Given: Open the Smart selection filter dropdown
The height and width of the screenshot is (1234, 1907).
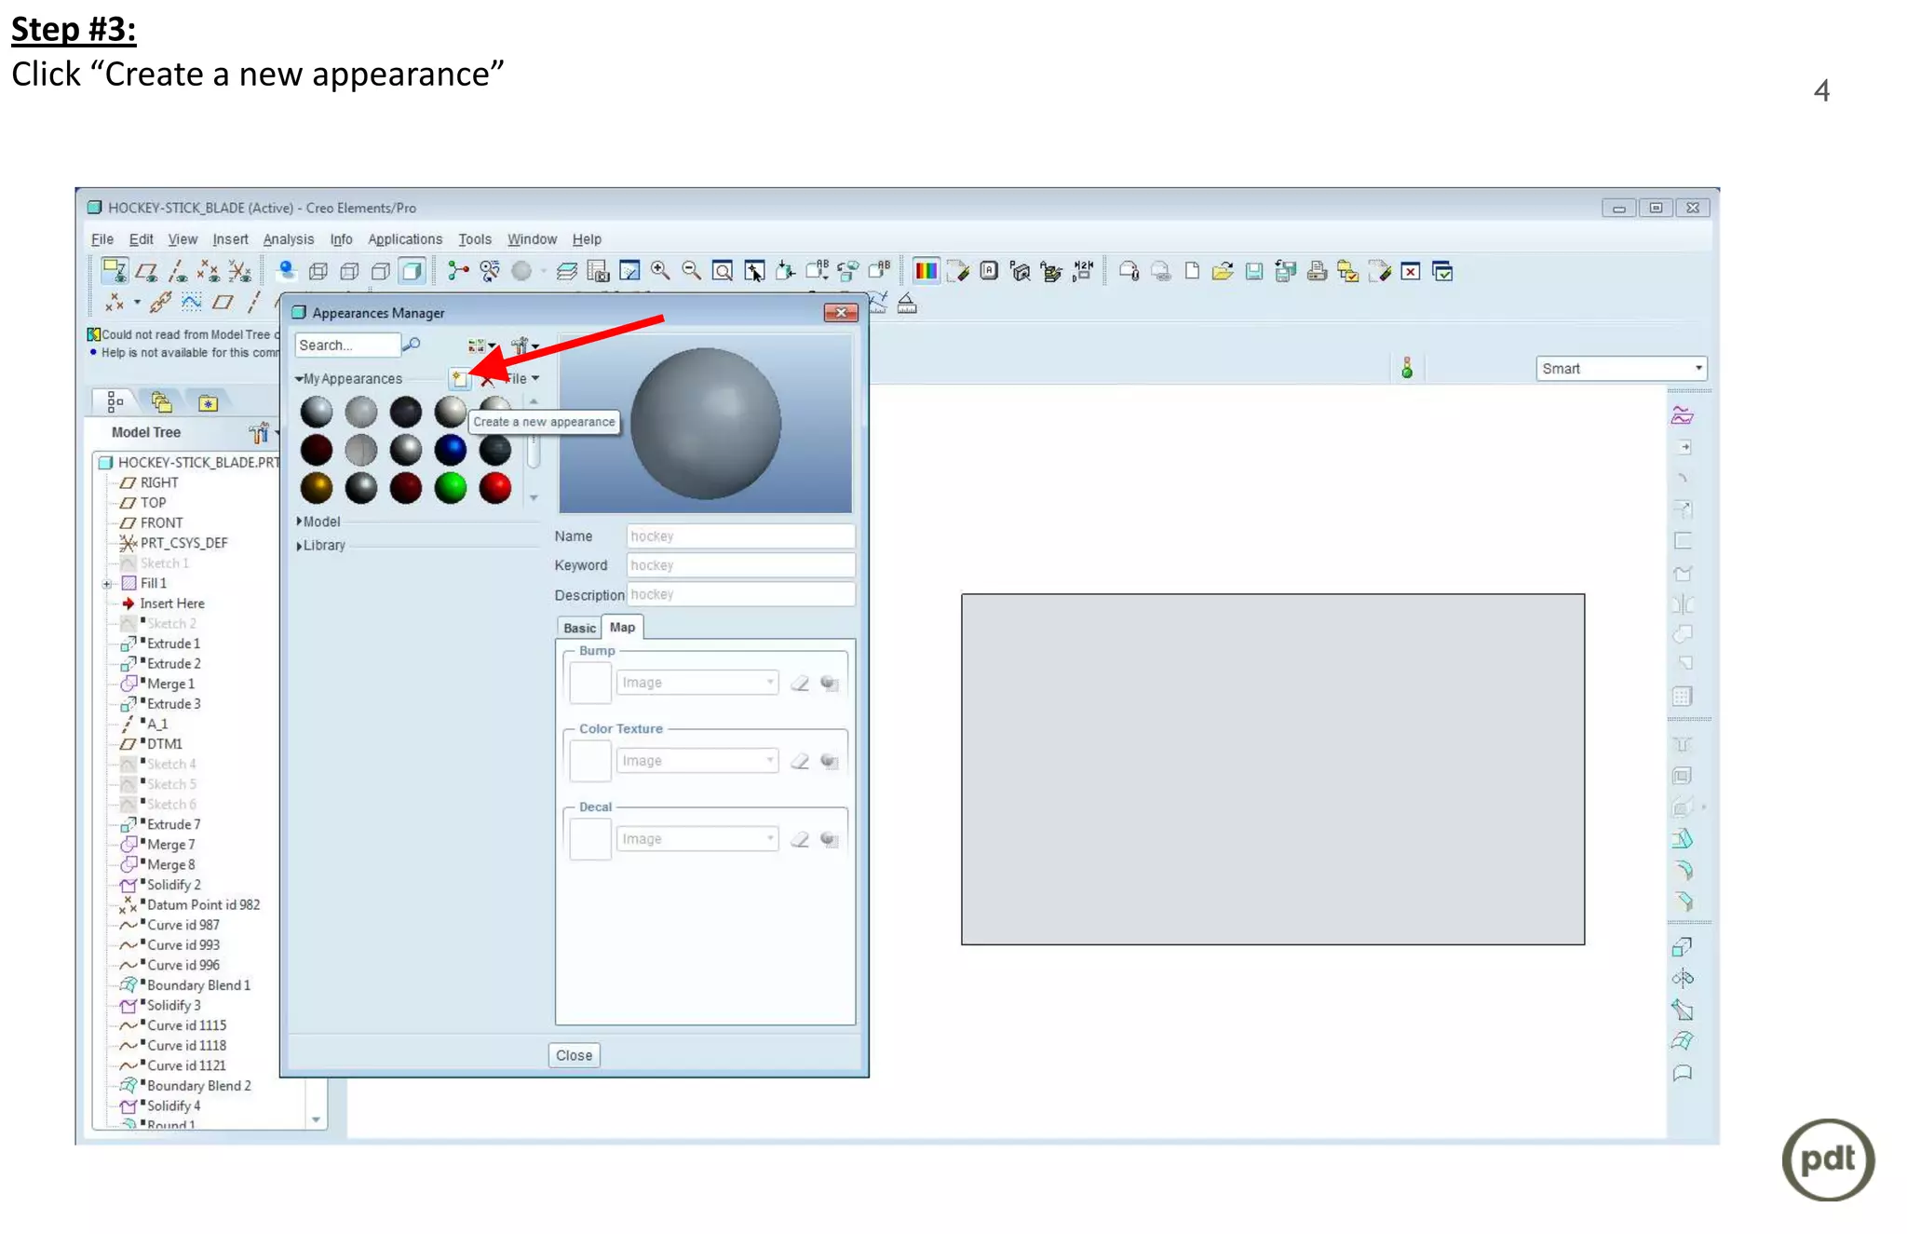Looking at the screenshot, I should pos(1698,369).
